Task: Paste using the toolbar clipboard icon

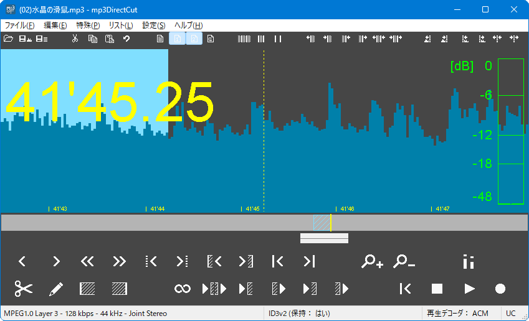Action: pyautogui.click(x=109, y=39)
